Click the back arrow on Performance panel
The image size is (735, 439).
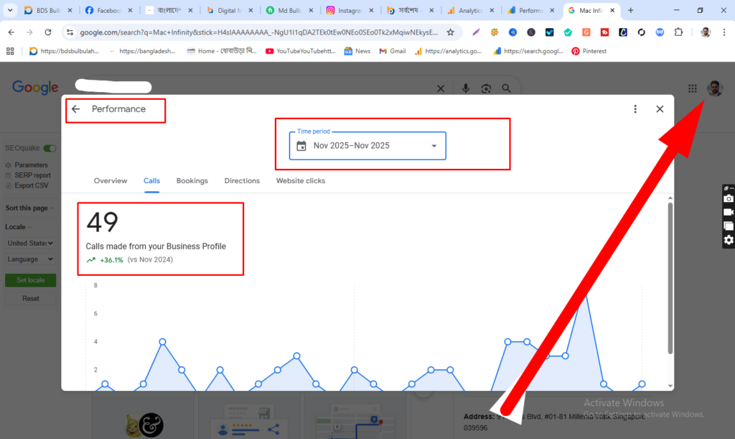(75, 108)
